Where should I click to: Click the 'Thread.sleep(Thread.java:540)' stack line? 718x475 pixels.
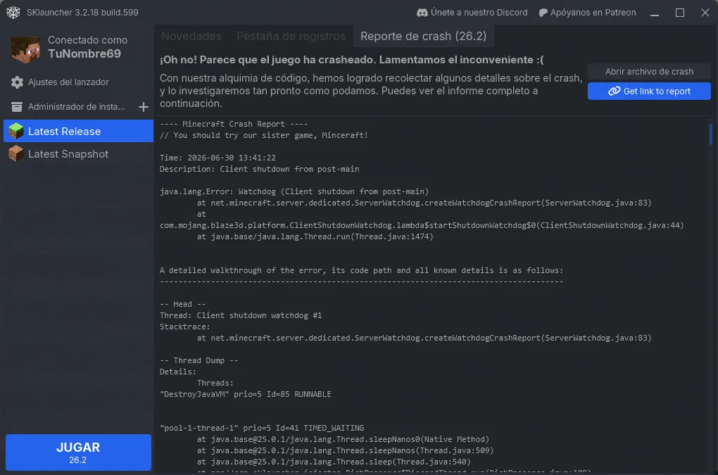pos(334,462)
